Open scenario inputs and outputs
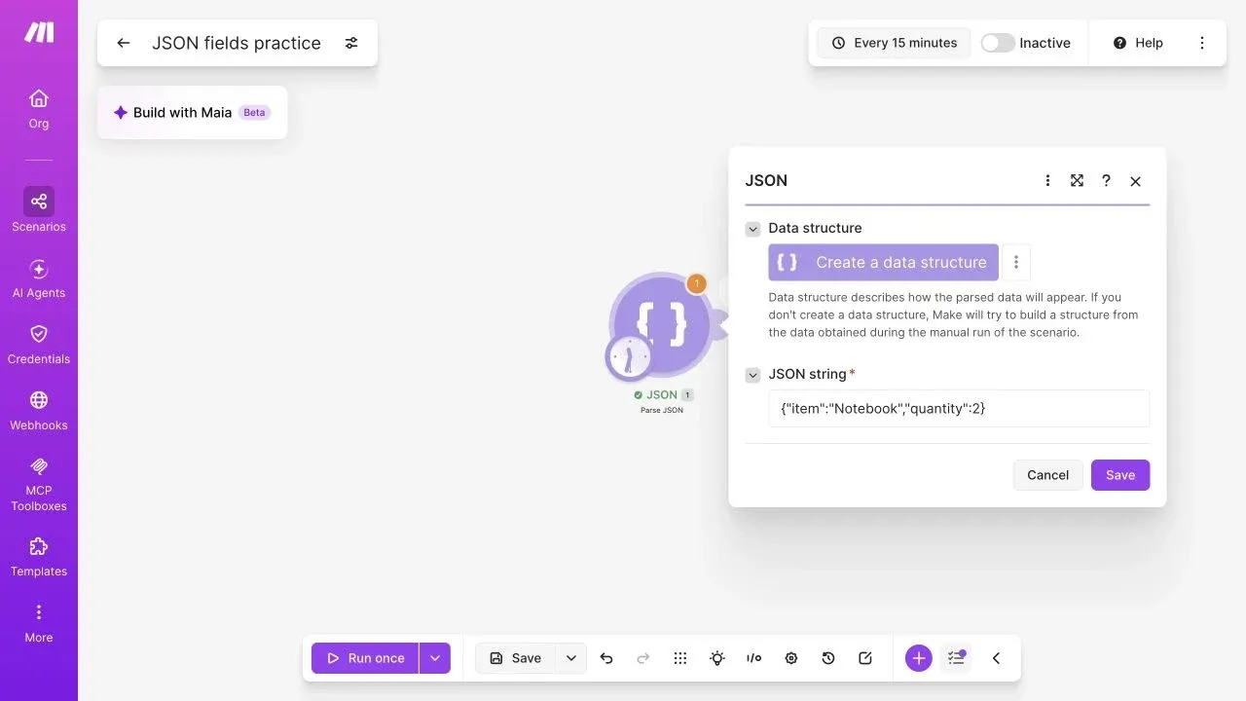Screen dimensions: 1246x701 tap(754, 658)
